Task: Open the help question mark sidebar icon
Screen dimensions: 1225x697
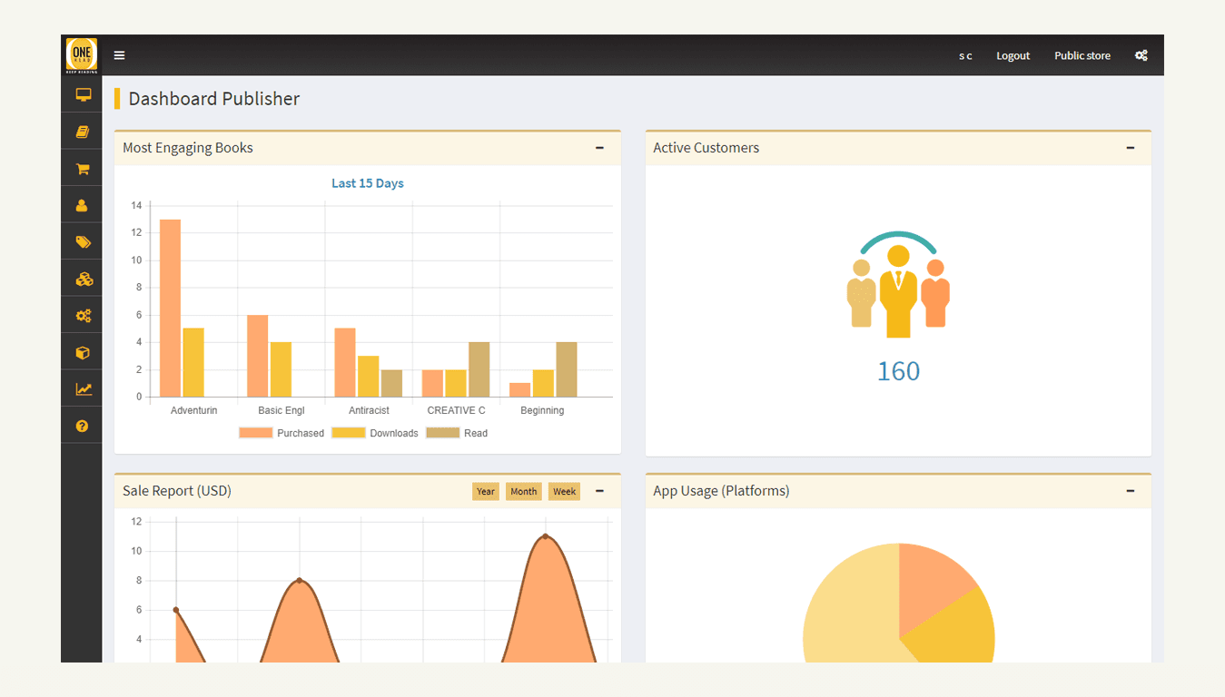Action: (x=83, y=426)
